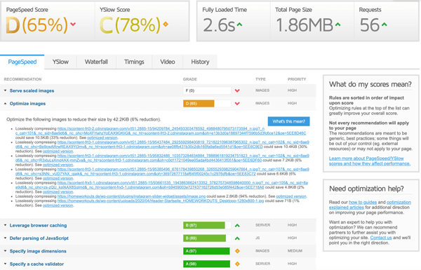Click the red trend arrow in Optimize images row
Screen dimensions: 421x270
click(237, 104)
